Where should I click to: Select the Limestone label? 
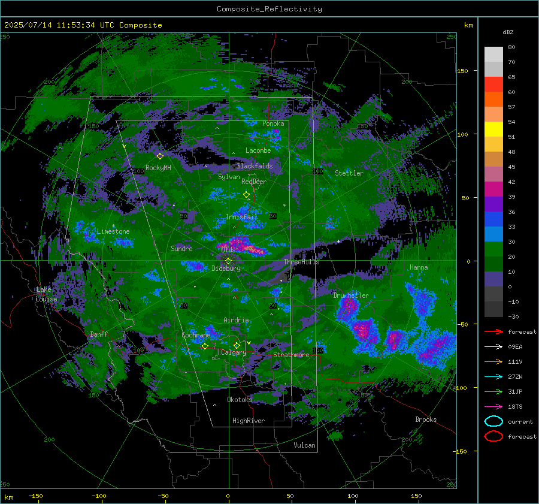[x=113, y=231]
